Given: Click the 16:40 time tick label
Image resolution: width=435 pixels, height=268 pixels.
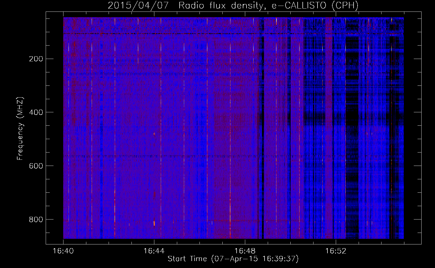Looking at the screenshot, I should point(63,251).
